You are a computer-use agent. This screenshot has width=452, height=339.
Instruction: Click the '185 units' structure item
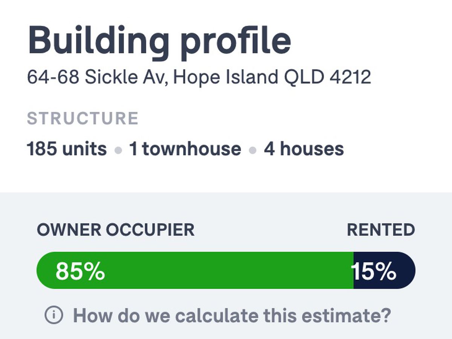[67, 149]
